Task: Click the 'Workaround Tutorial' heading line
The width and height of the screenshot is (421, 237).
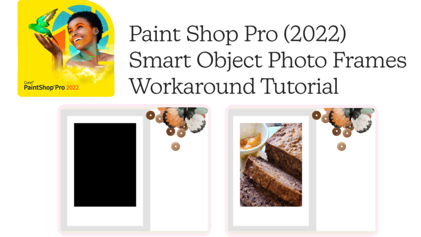Action: pos(234,86)
